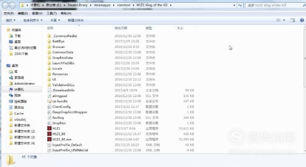Screen dimensions: 306x167
Task: Click steamapps in the address breadcrumb
Action: 102,5
